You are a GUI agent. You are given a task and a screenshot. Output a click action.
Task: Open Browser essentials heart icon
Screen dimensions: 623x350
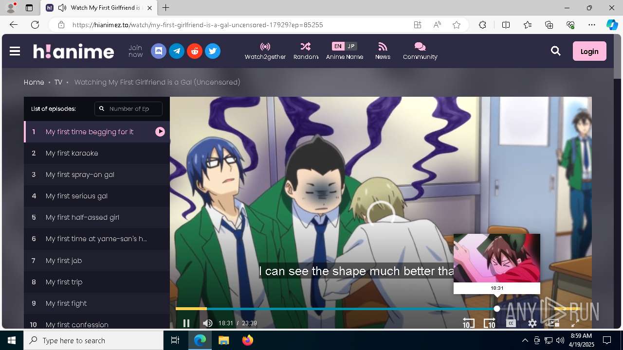tap(570, 25)
